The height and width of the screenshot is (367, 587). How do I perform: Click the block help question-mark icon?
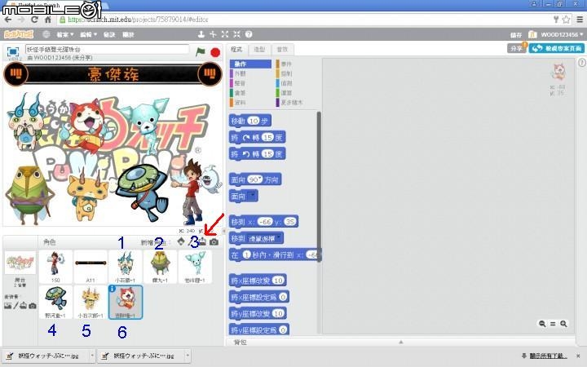(x=249, y=34)
